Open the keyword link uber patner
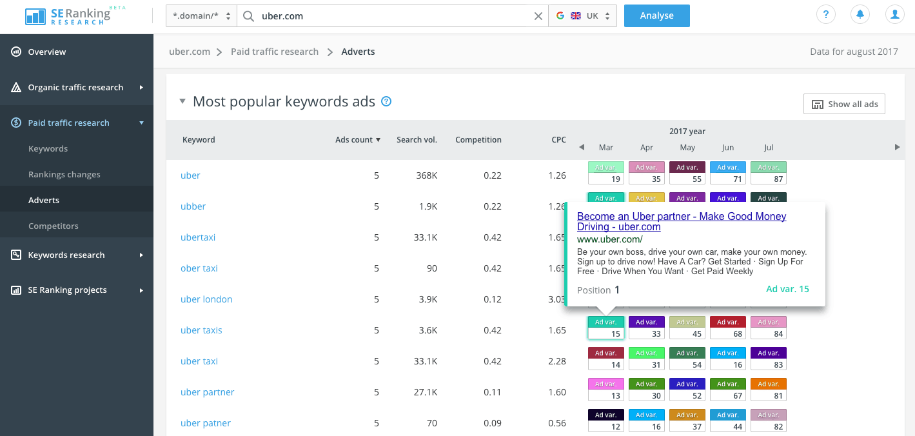915x436 pixels. pyautogui.click(x=205, y=423)
